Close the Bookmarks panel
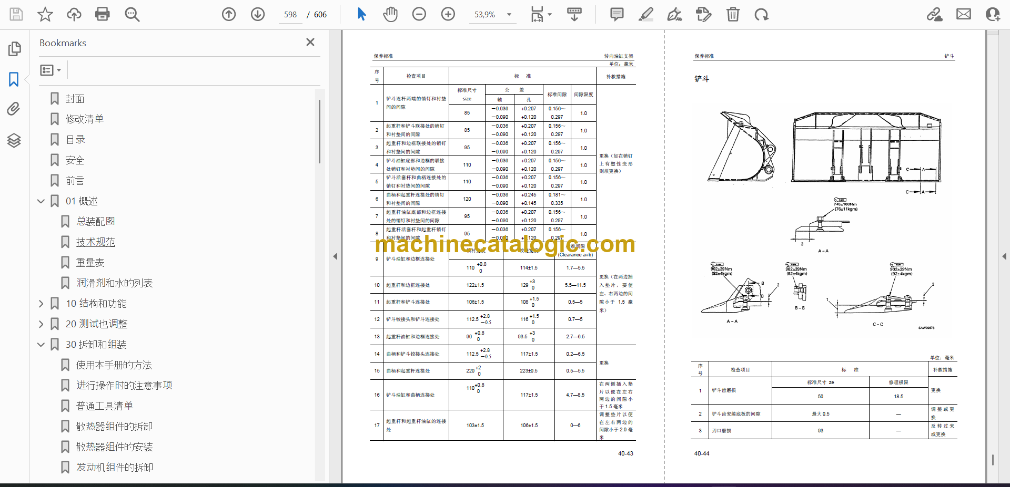The width and height of the screenshot is (1010, 487). click(x=310, y=42)
